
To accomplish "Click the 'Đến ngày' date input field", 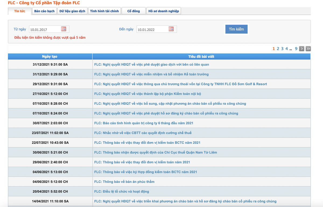I will click(x=152, y=29).
